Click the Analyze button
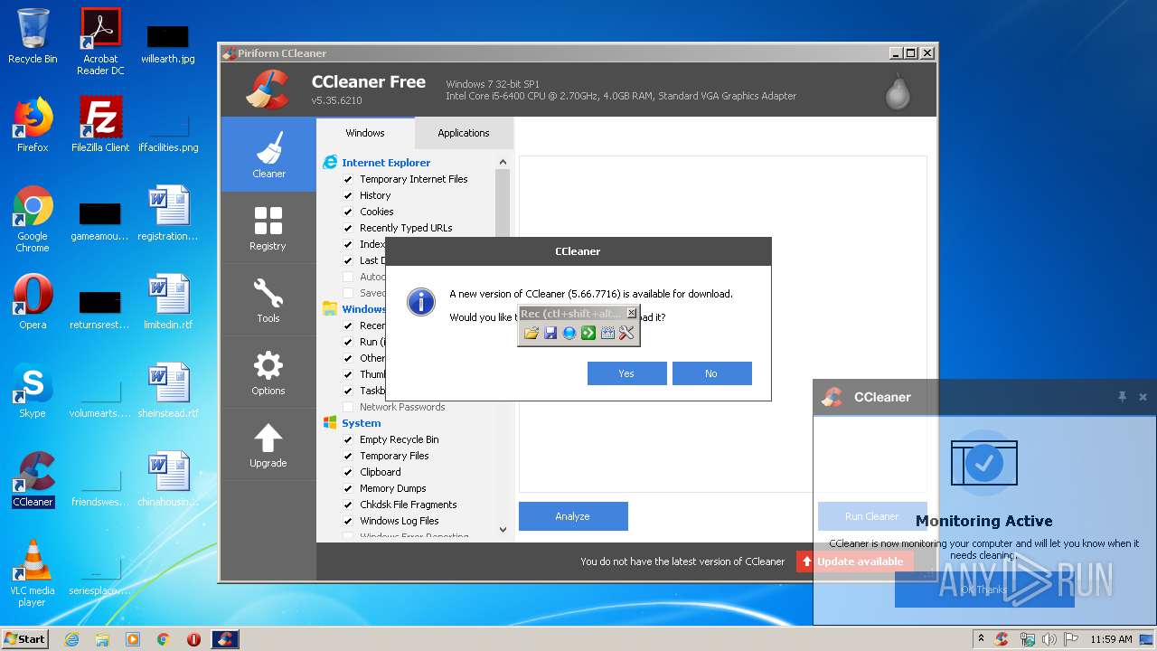The width and height of the screenshot is (1157, 651). [572, 516]
